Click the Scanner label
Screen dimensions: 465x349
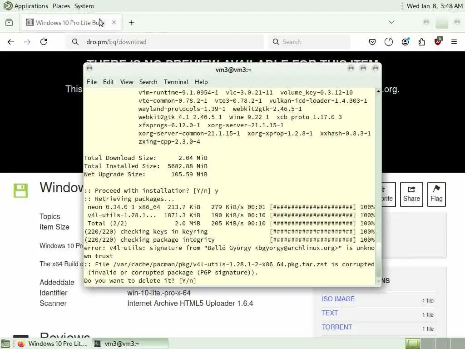(x=53, y=303)
